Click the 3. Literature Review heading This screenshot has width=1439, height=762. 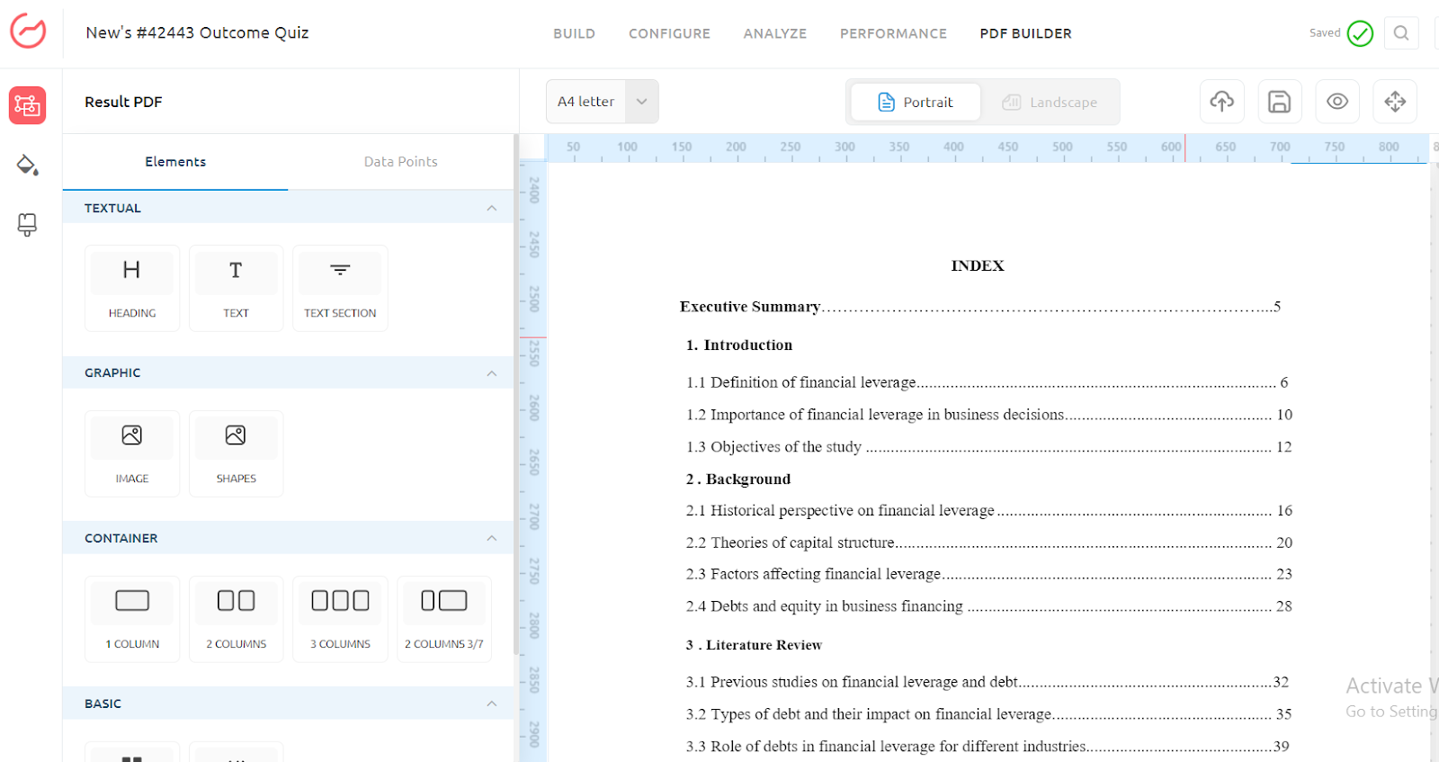coord(754,645)
